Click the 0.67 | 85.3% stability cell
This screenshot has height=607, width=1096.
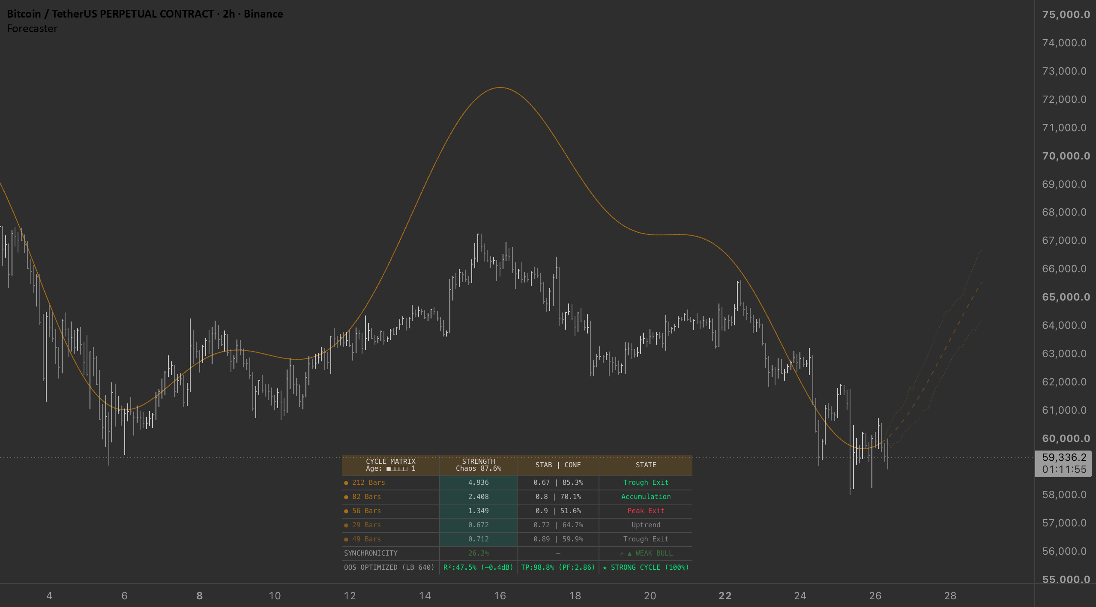click(558, 483)
